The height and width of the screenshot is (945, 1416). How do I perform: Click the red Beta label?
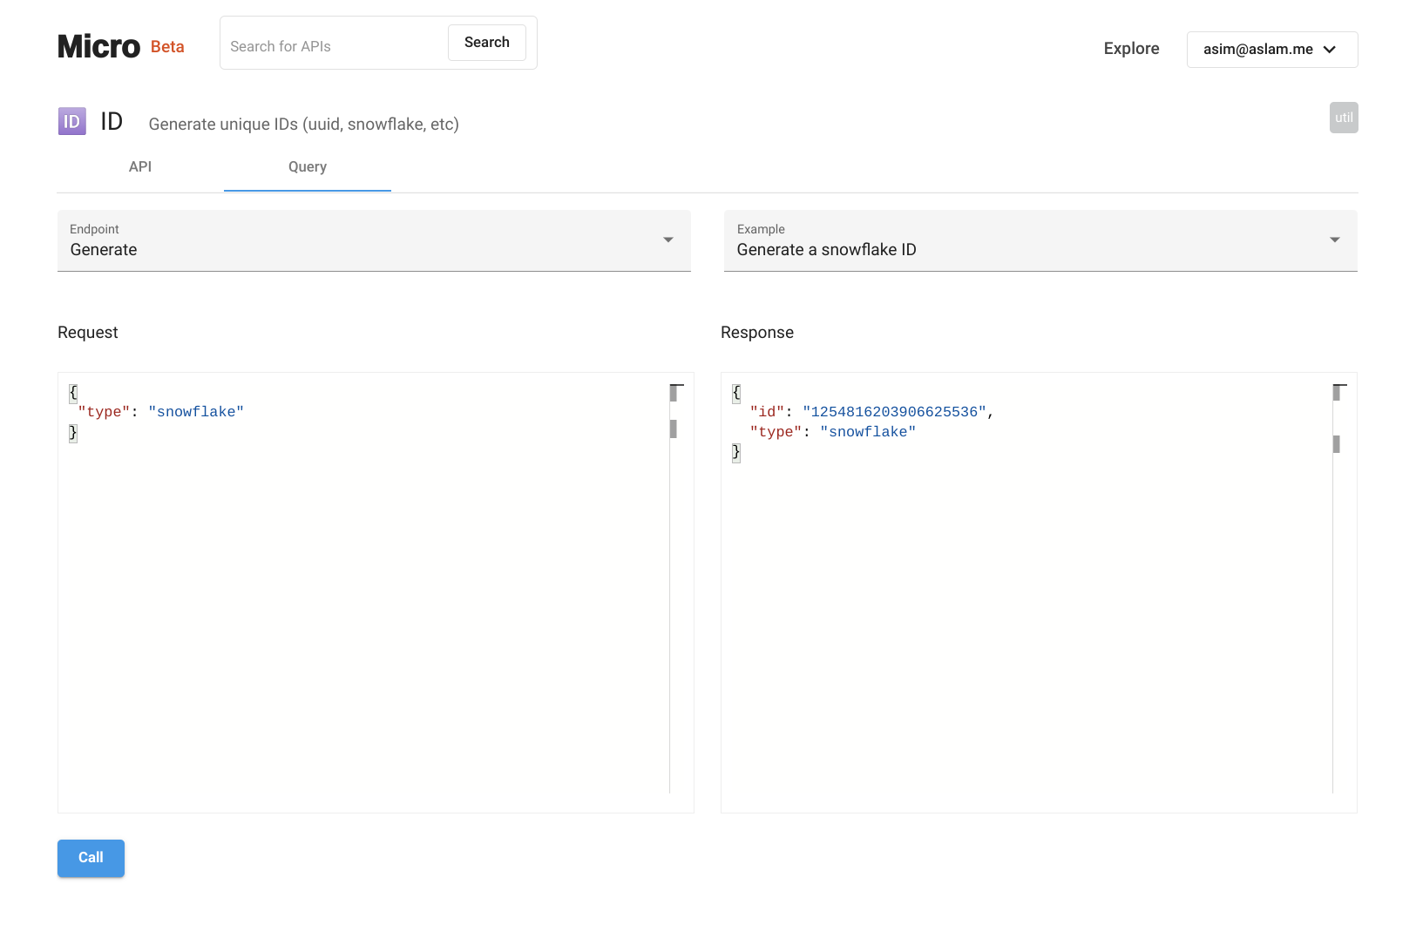tap(167, 47)
